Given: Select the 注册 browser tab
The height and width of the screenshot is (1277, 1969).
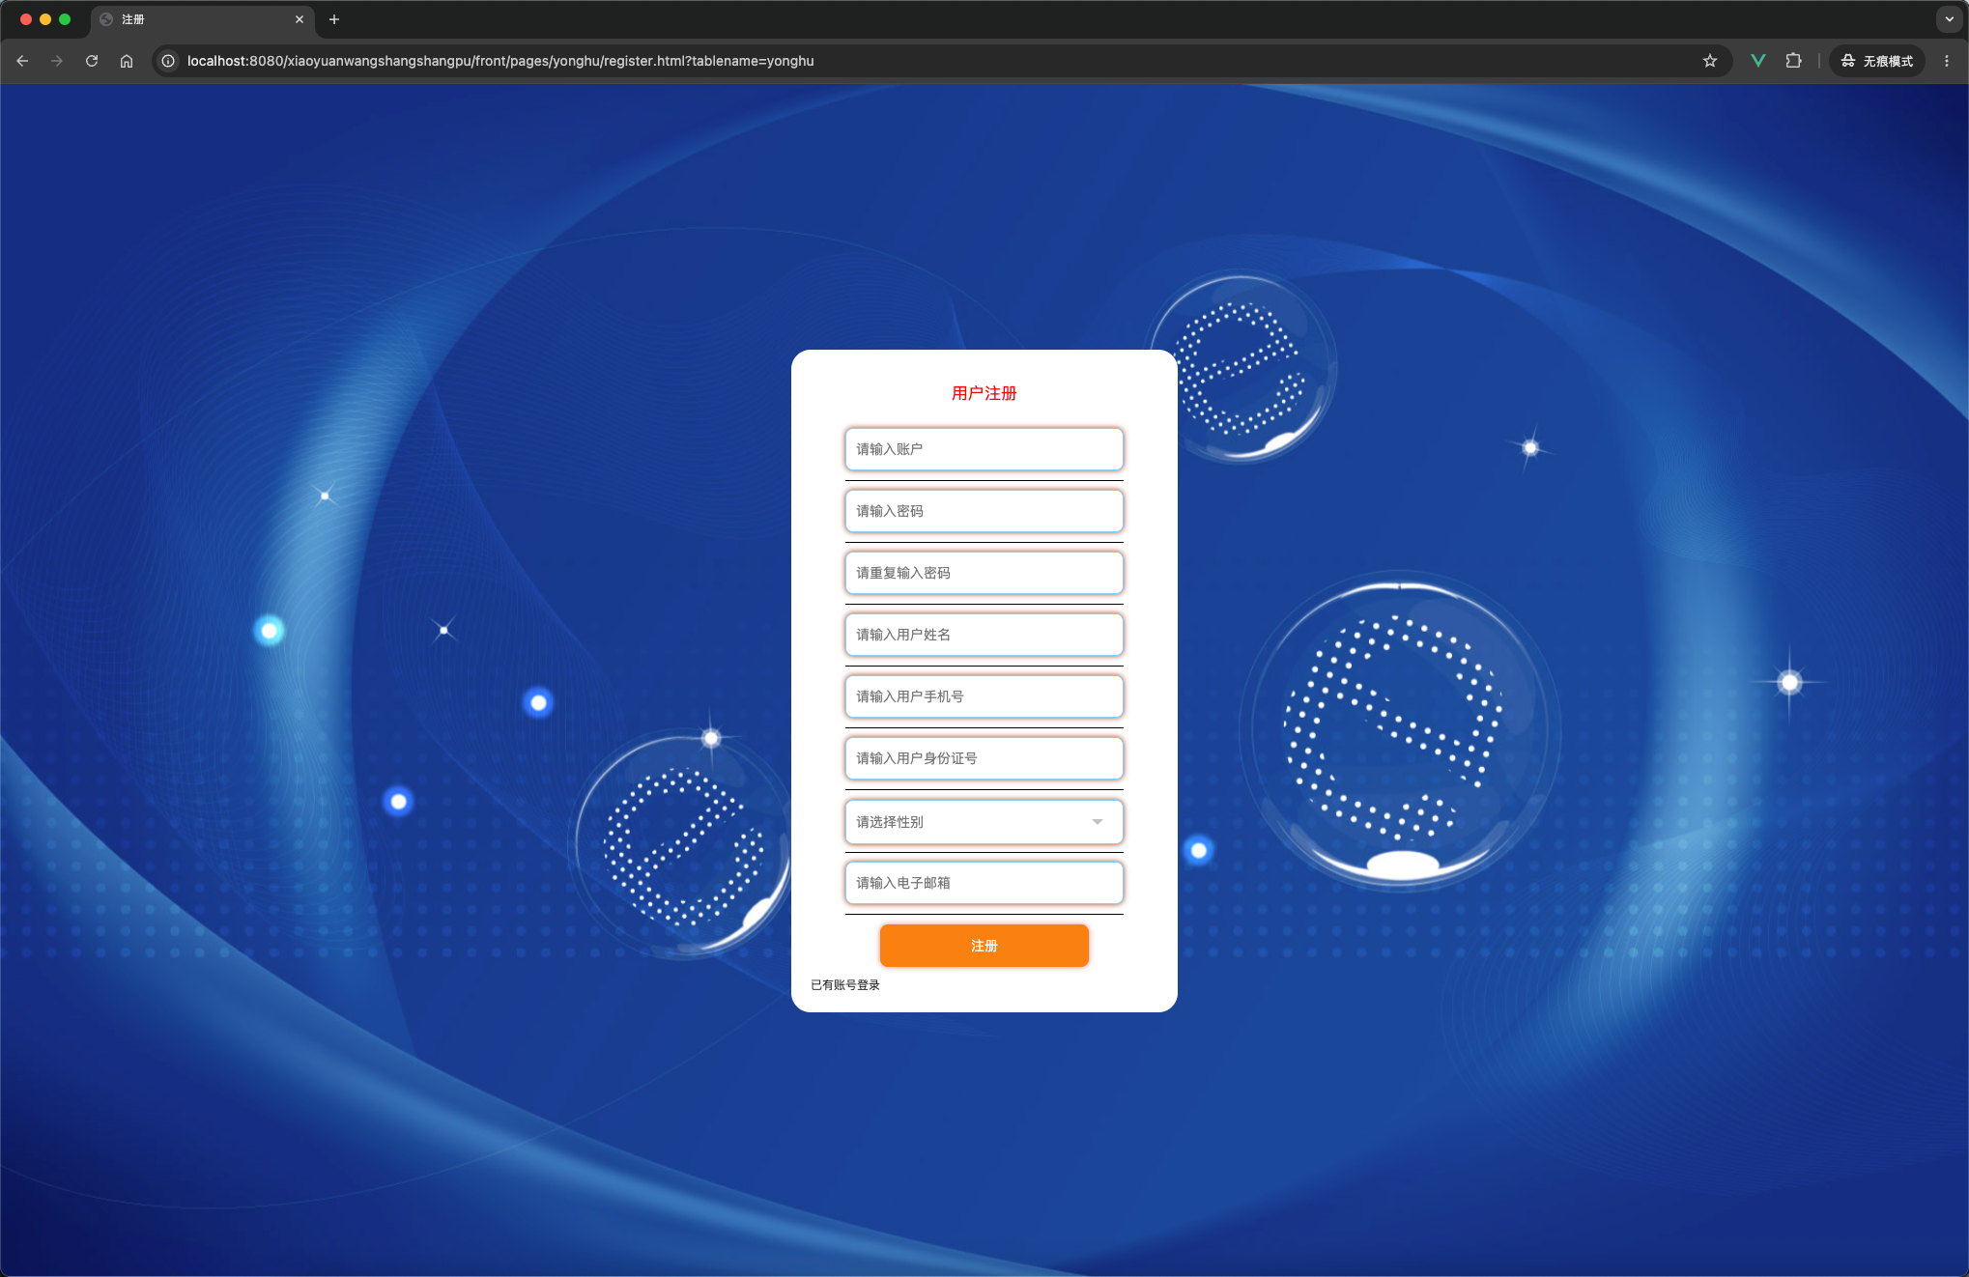Looking at the screenshot, I should pos(203,19).
